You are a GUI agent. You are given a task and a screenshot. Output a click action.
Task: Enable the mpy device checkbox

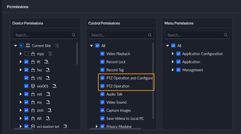[x=26, y=54]
